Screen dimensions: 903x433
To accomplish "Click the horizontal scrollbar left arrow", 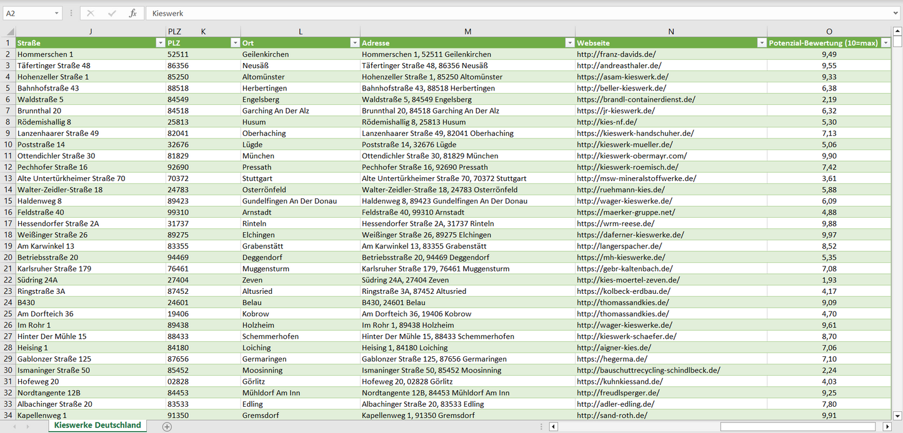I will 552,426.
